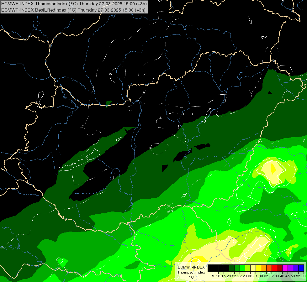Click the ECMWF-INDEX BestLiftedIndex title line
Screen dimensions: 307x282
click(73, 10)
